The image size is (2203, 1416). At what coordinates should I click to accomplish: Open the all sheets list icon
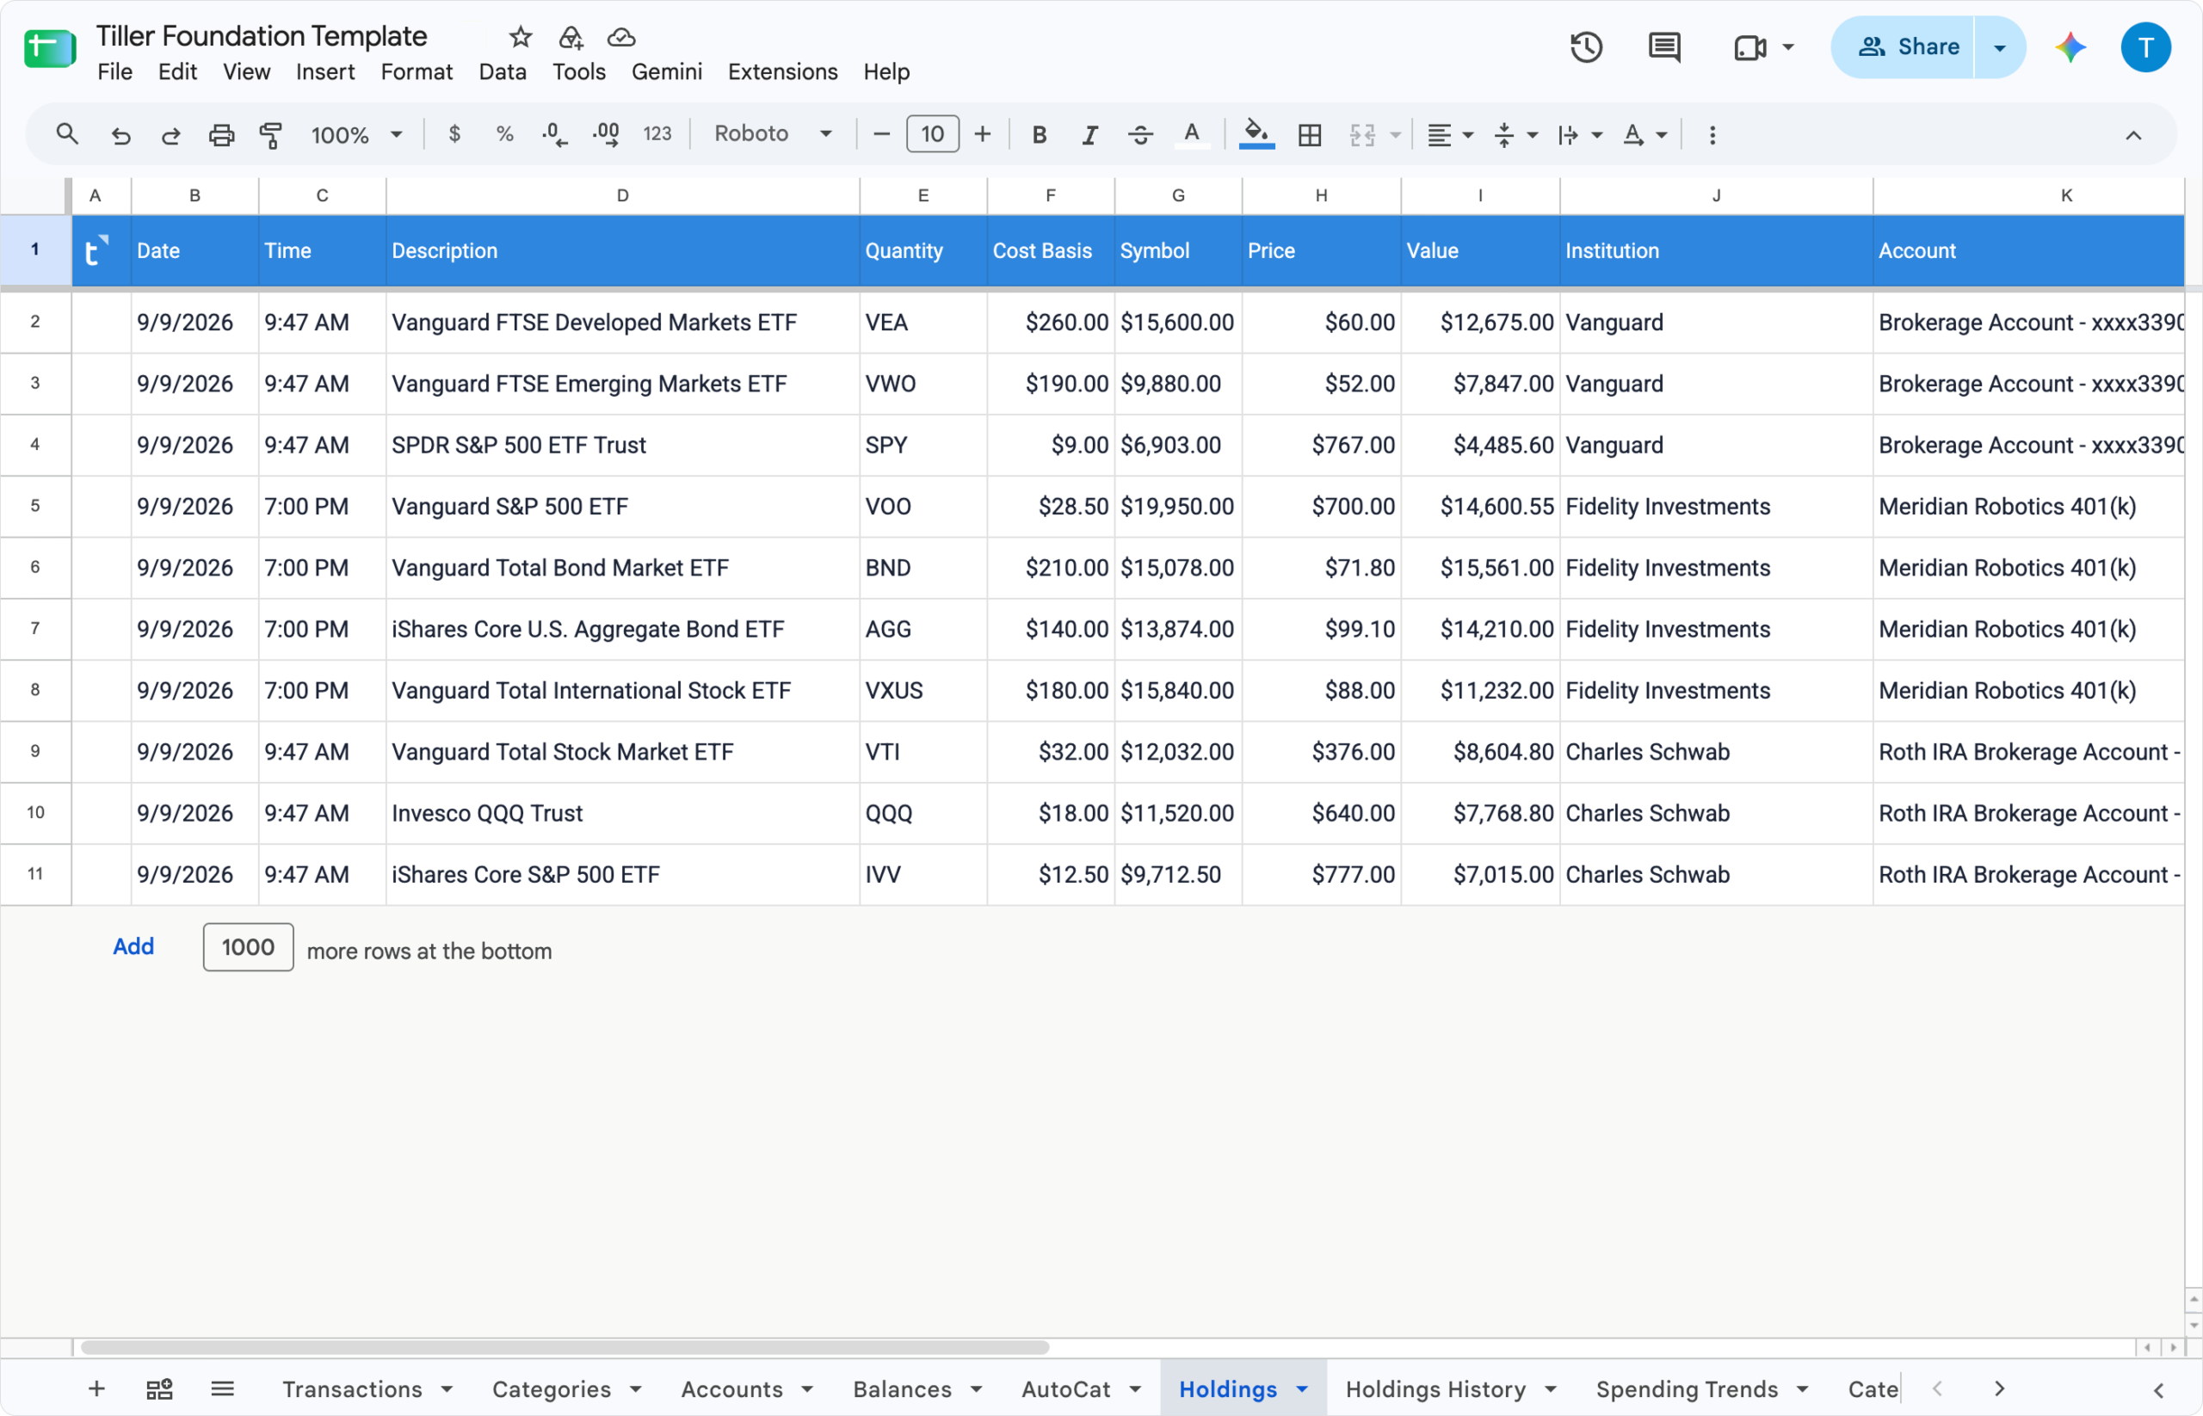223,1388
